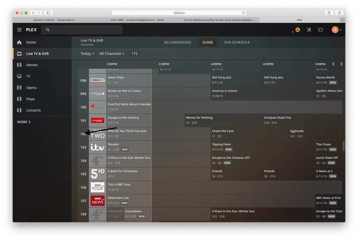Click the Channel 4 HD logo on 104
Image resolution: width=358 pixels, height=239 pixels.
coord(98,160)
